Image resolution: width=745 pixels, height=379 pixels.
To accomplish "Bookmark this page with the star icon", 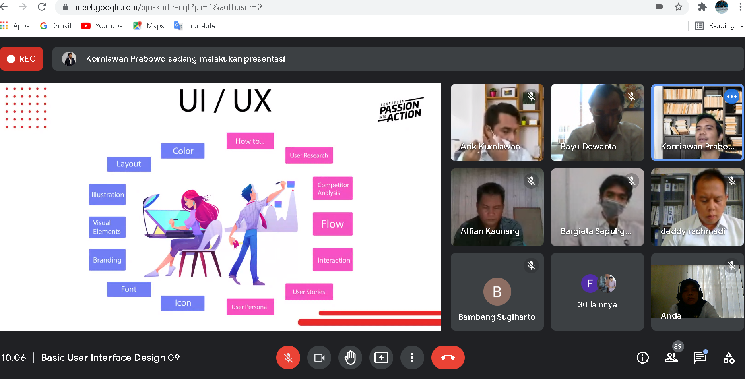I will point(679,7).
